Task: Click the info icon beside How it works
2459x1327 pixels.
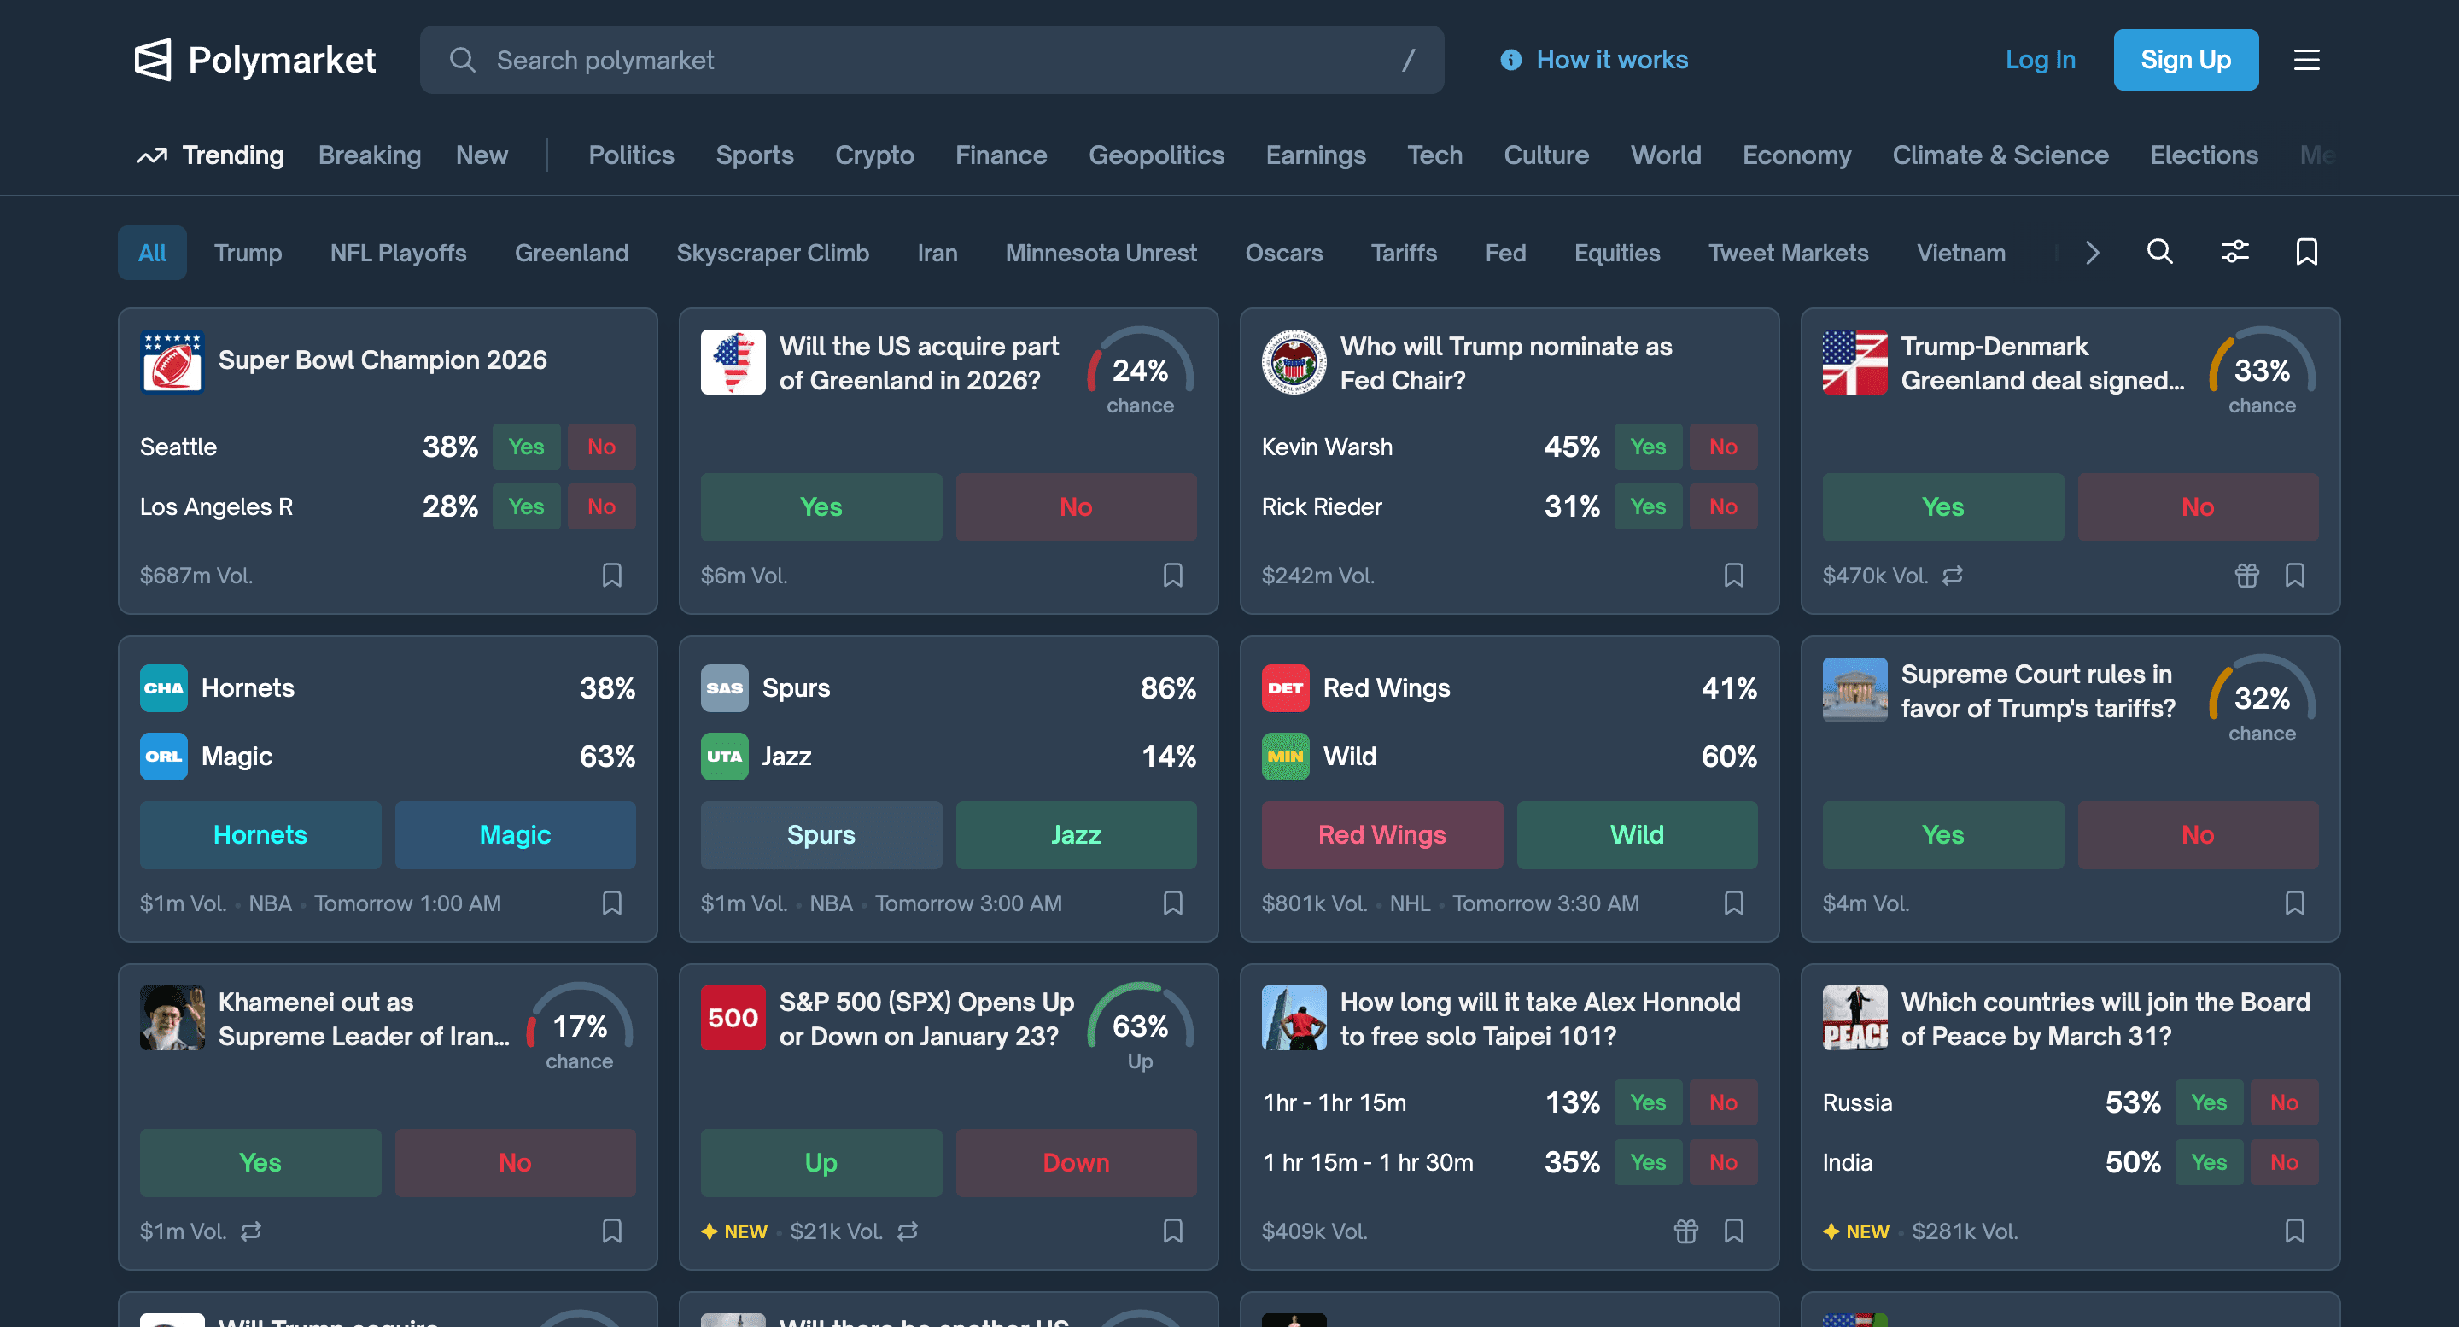Action: pyautogui.click(x=1510, y=59)
